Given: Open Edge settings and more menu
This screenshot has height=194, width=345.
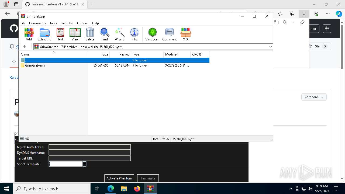Looking at the screenshot, I should pyautogui.click(x=328, y=14).
